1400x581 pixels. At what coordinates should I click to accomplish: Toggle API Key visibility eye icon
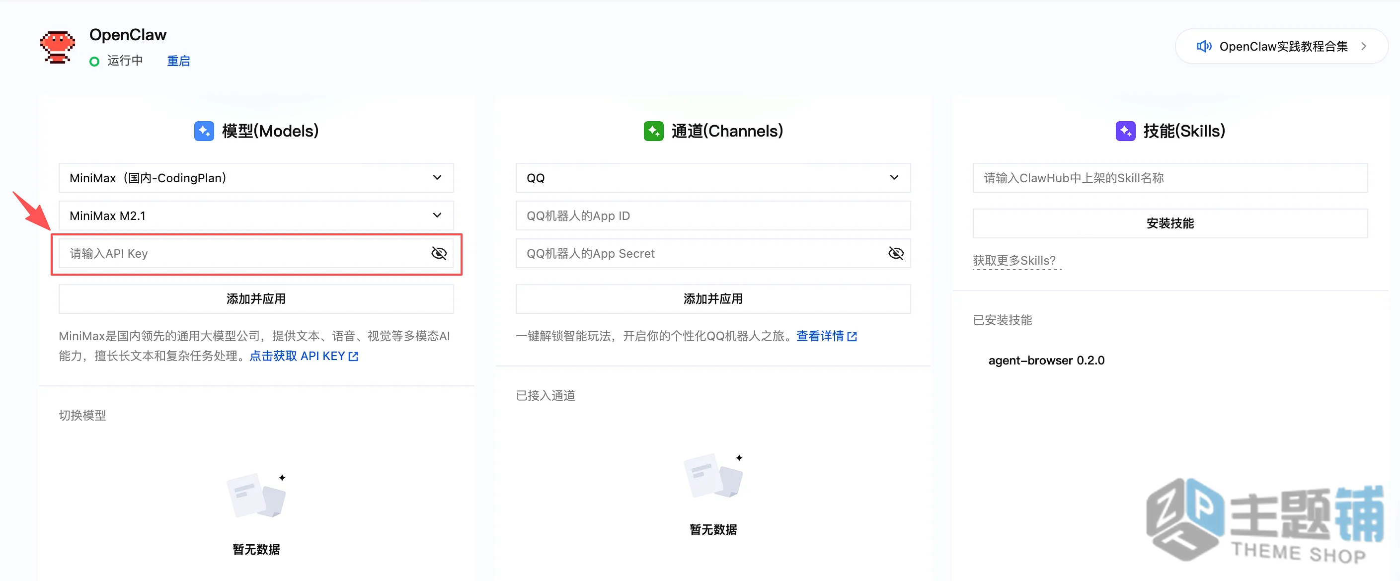tap(439, 254)
